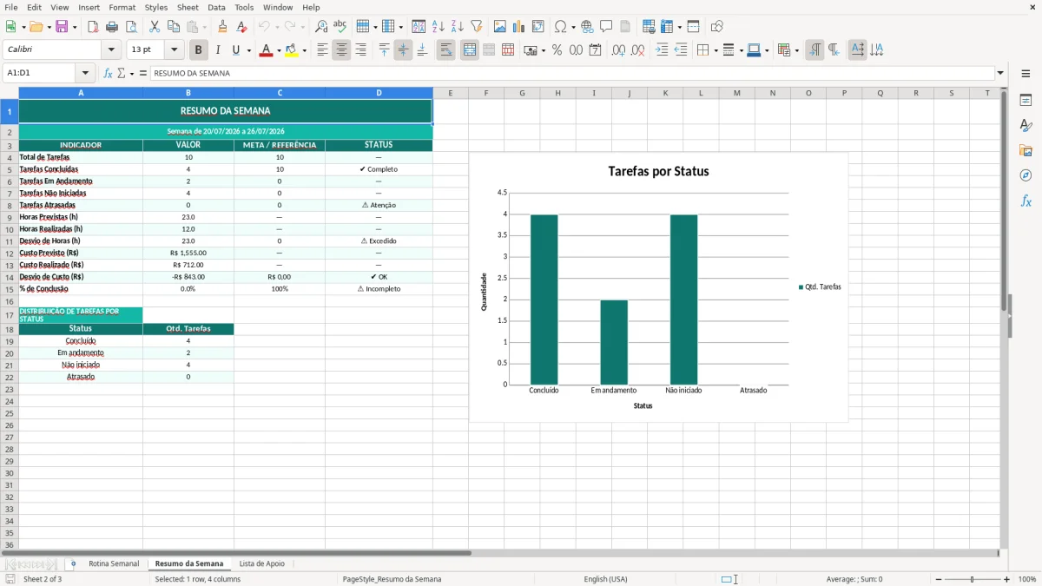Toggle print preview
1042x586 pixels.
[x=131, y=27]
